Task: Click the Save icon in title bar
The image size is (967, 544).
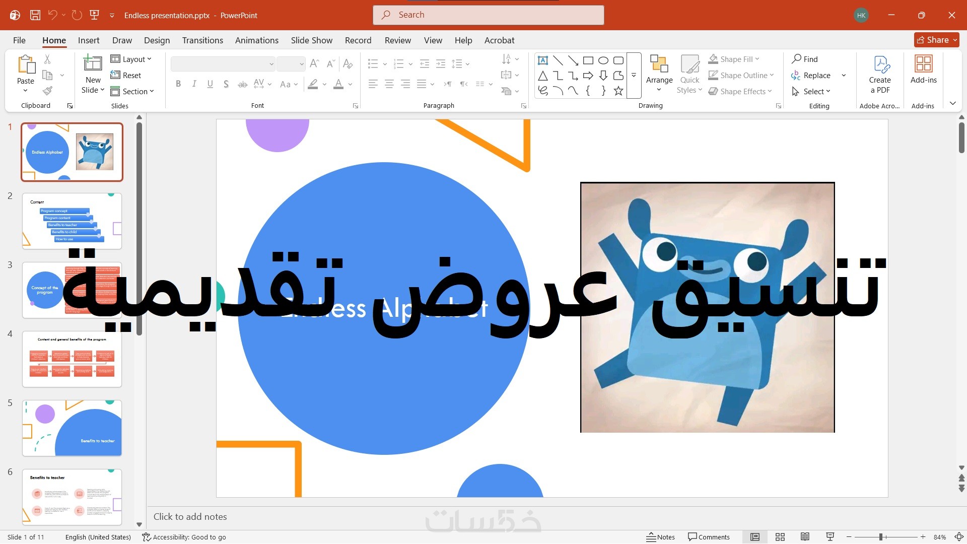Action: (x=35, y=15)
